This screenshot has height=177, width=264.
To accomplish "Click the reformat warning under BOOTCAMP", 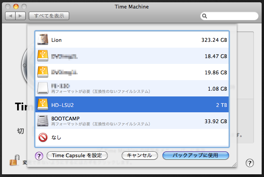I will [101, 124].
